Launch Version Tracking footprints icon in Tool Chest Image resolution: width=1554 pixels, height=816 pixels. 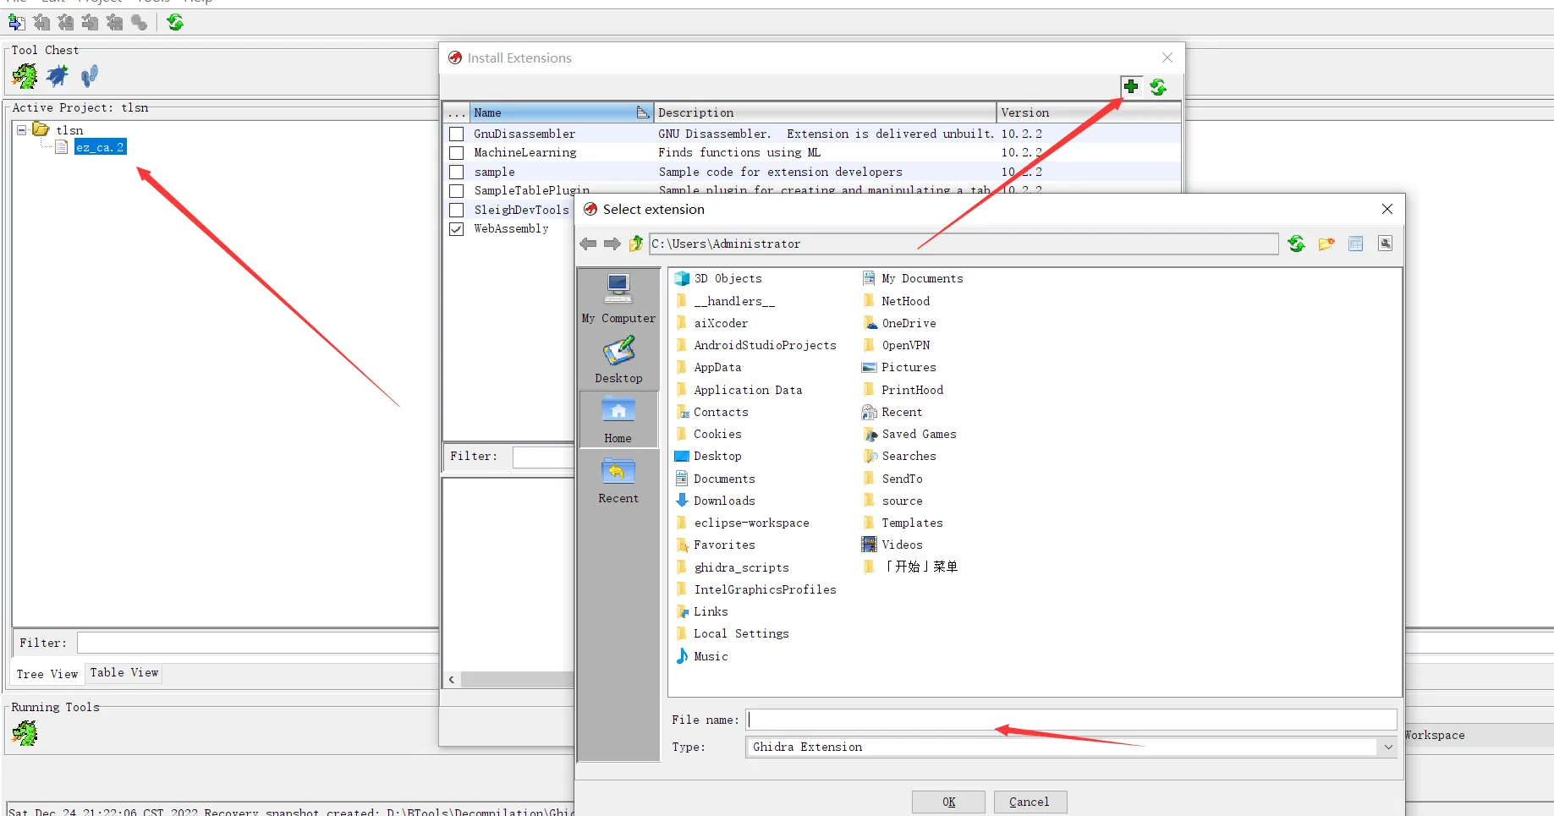pos(90,76)
